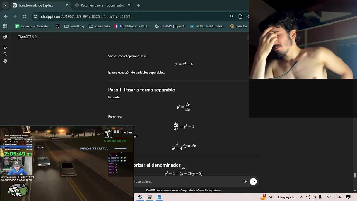
Task: Open a new browser tab
Action: tap(138, 5)
